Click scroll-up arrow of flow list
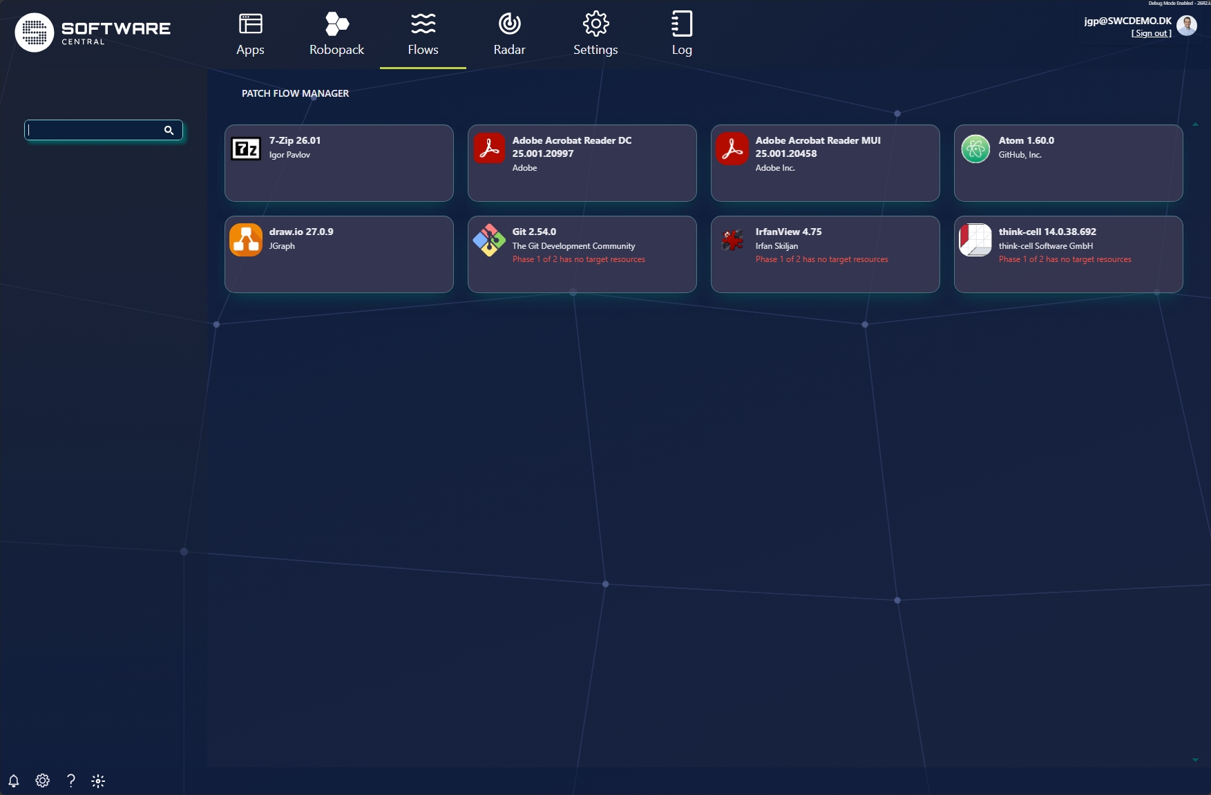This screenshot has height=795, width=1211. (1195, 124)
